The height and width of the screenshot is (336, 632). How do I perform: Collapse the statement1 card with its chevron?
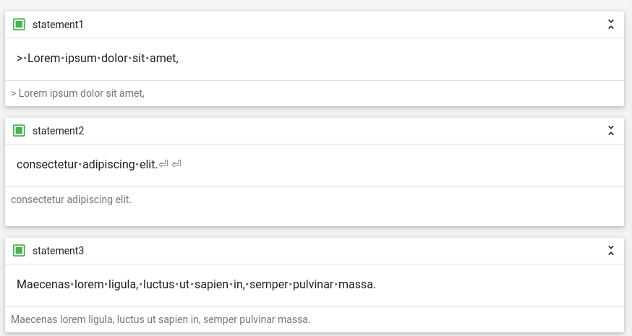pos(611,25)
